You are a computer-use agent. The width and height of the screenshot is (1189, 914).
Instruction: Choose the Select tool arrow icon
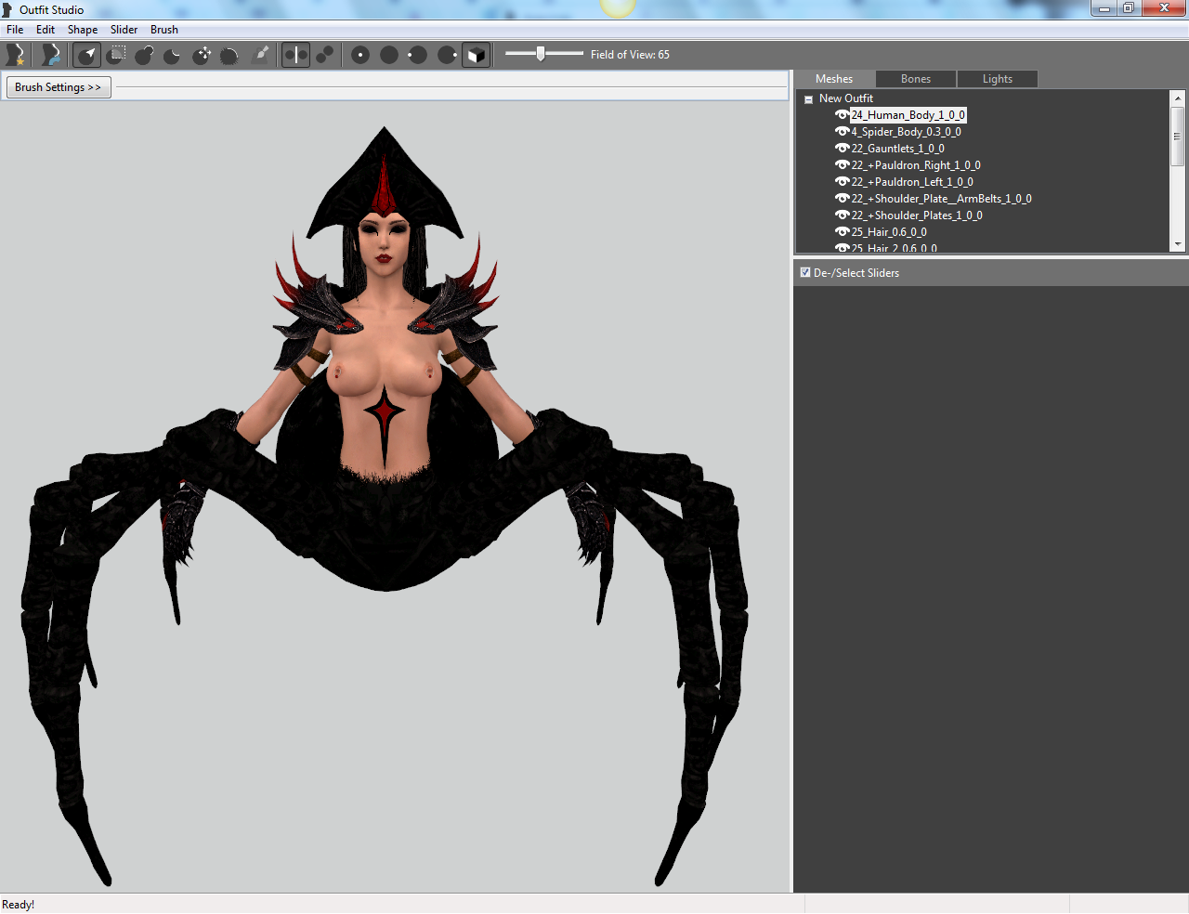pyautogui.click(x=86, y=55)
